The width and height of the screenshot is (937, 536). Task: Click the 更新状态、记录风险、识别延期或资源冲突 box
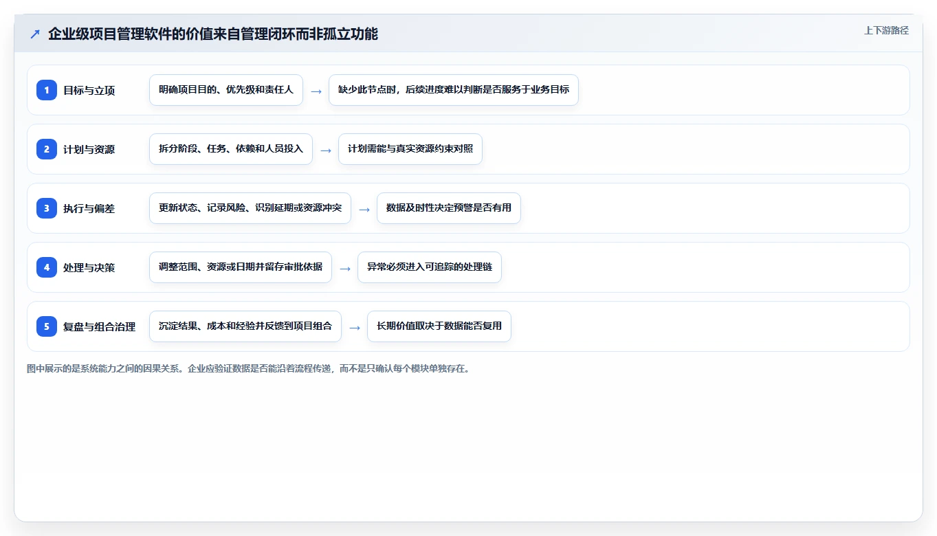[x=250, y=208]
